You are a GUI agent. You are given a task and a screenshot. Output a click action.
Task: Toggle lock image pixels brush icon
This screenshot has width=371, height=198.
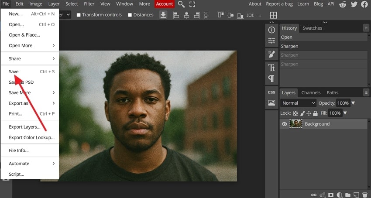coord(302,113)
